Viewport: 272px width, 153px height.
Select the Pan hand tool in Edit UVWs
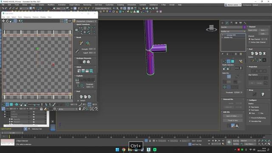(x=80, y=109)
